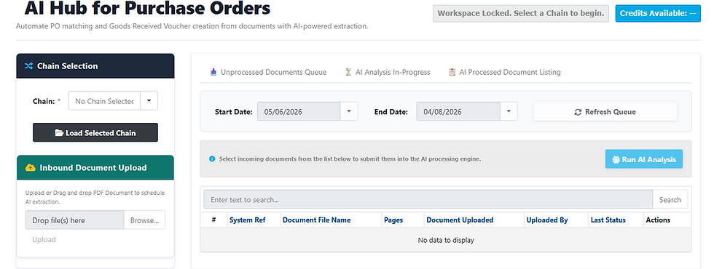This screenshot has width=714, height=269.
Task: Click the clipboard icon of AI Processed Document Listing
Action: pyautogui.click(x=452, y=72)
